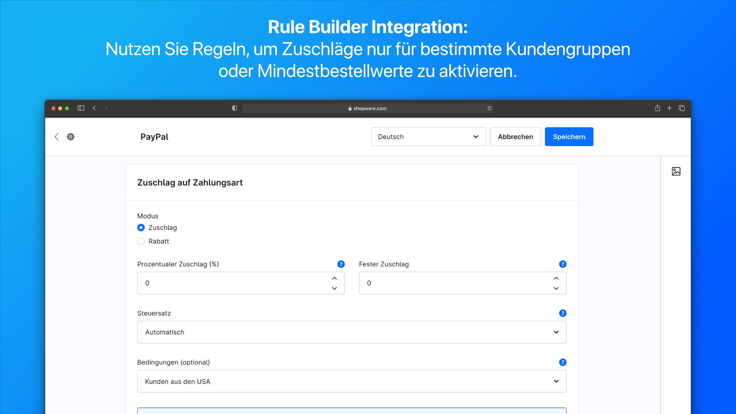Show help for Bedingungen (optional)
This screenshot has width=736, height=414.
(563, 362)
